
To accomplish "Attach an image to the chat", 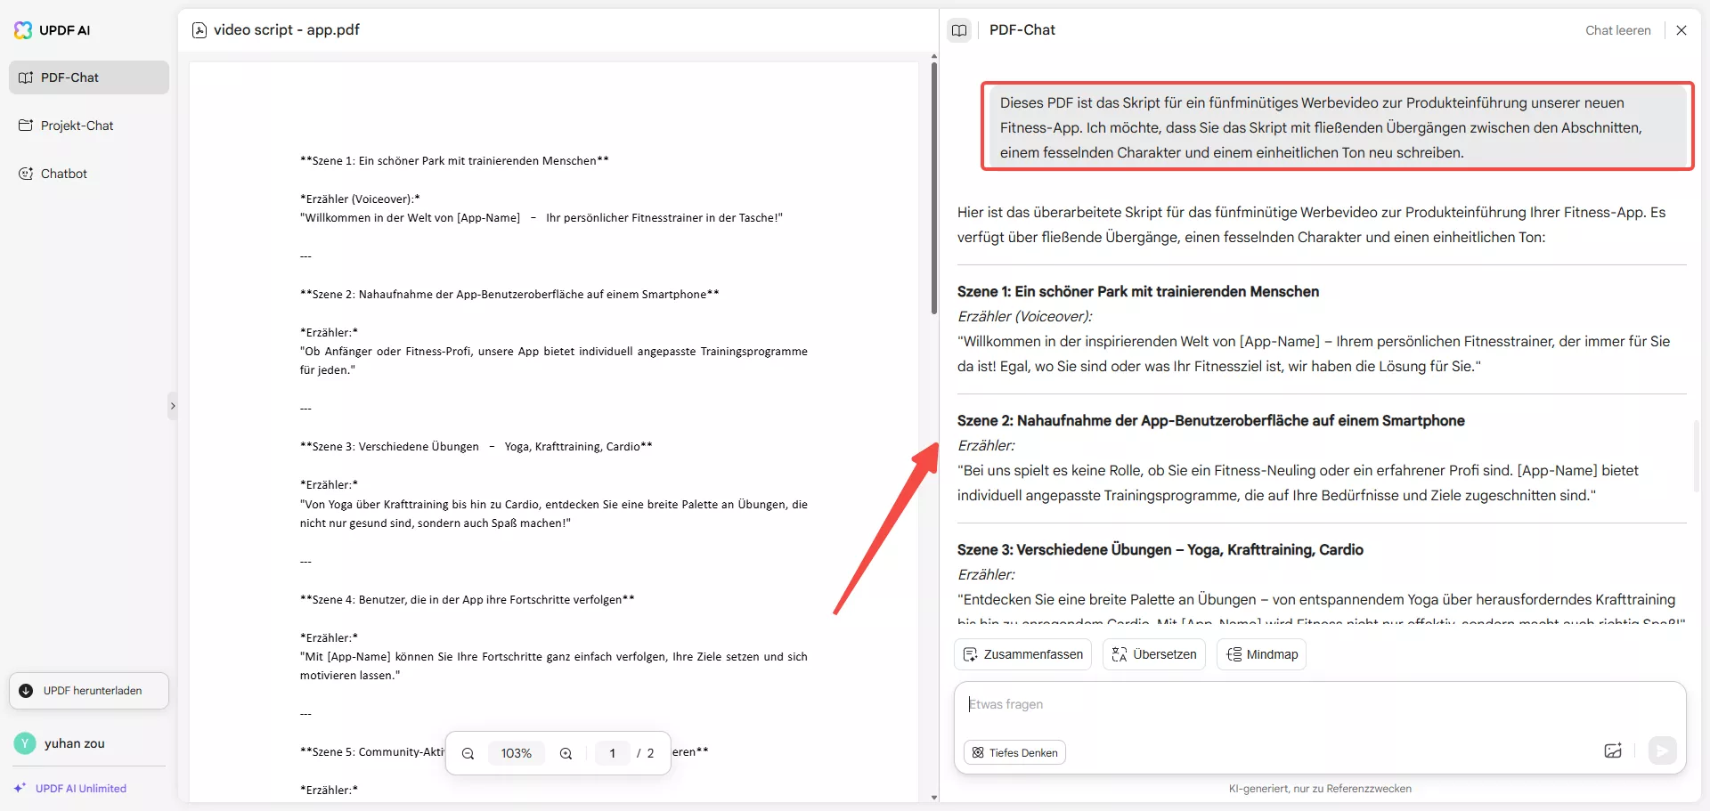I will coord(1612,750).
